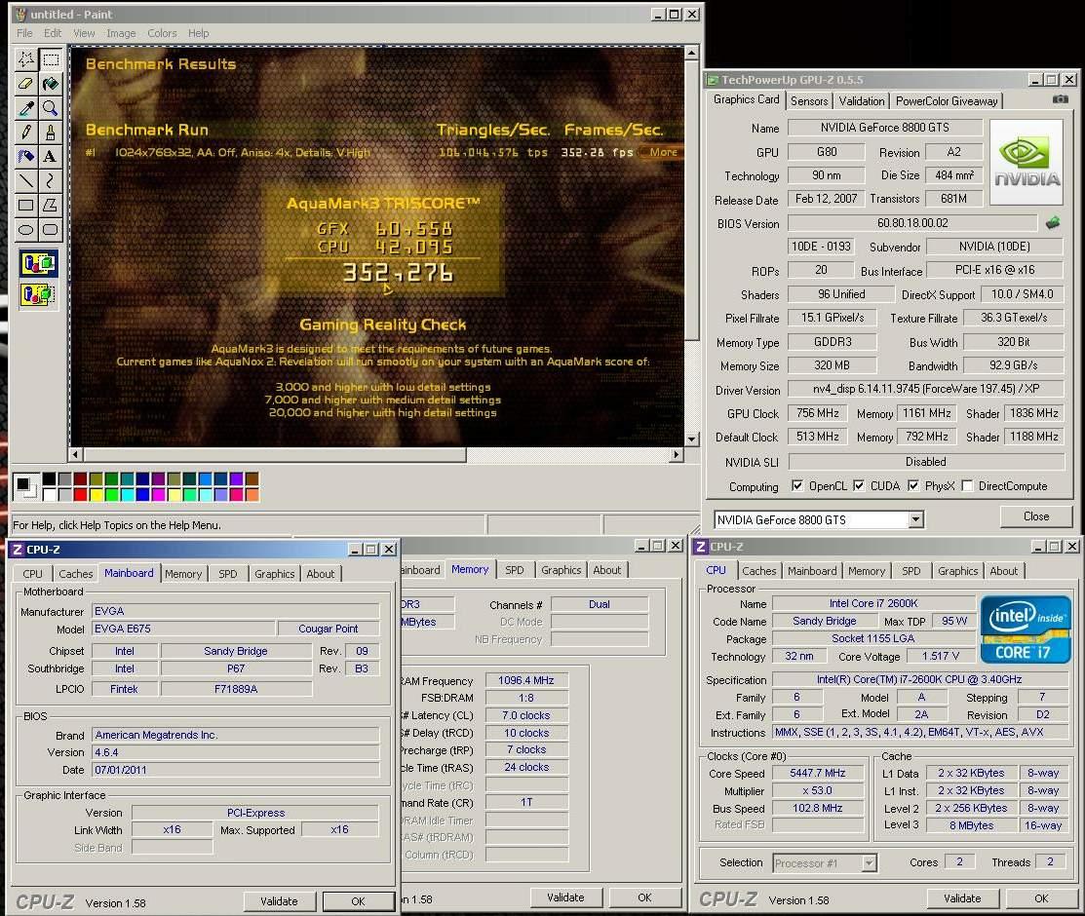The height and width of the screenshot is (916, 1085).
Task: Click Validate in the right CPU-Z window
Action: (962, 898)
